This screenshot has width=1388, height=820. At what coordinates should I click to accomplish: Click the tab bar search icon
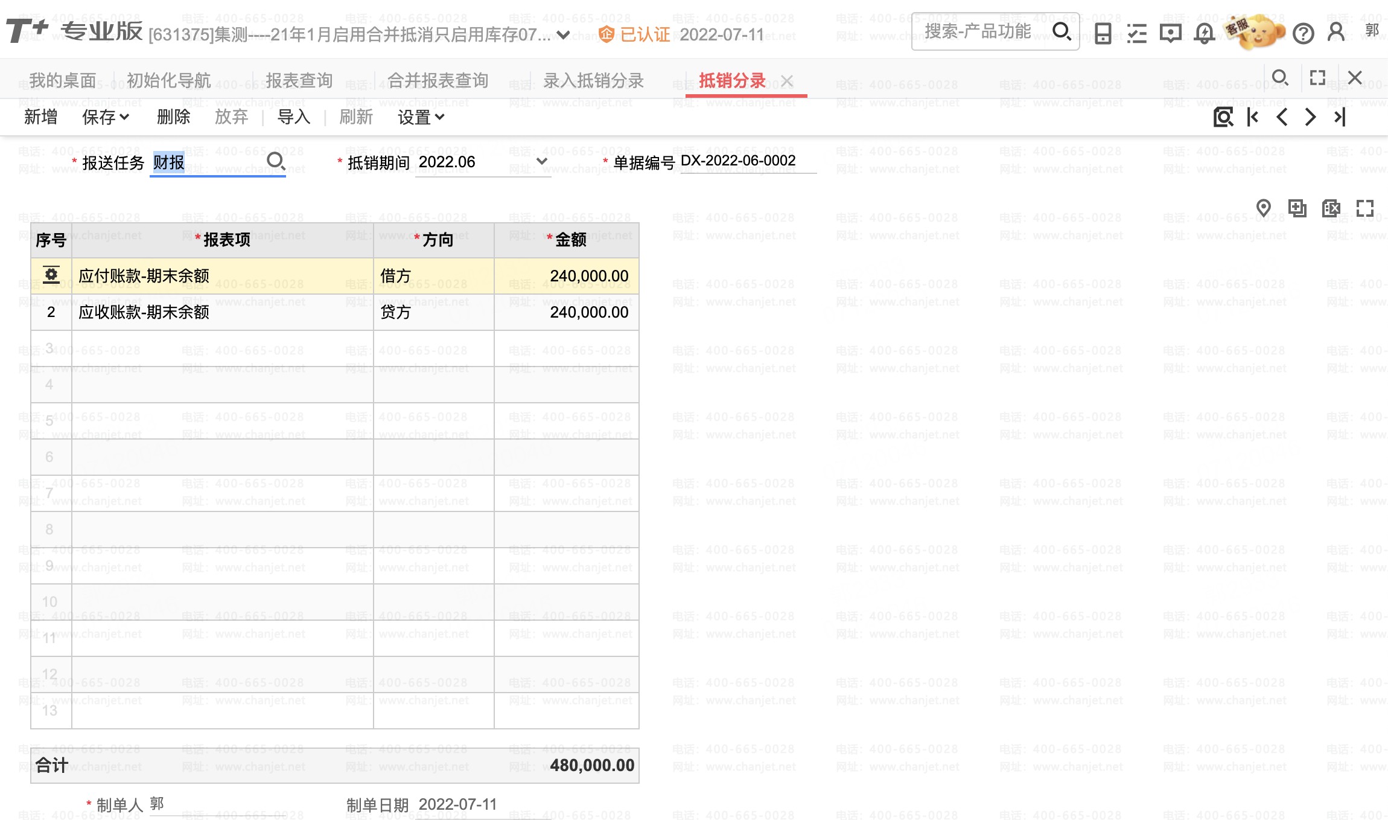tap(1280, 78)
